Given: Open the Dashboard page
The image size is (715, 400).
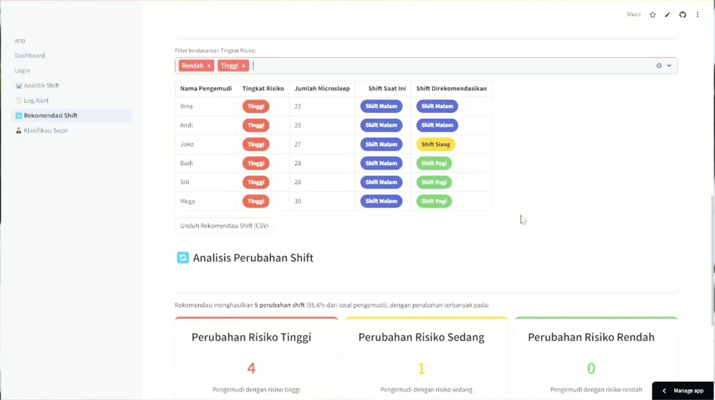Looking at the screenshot, I should point(30,55).
